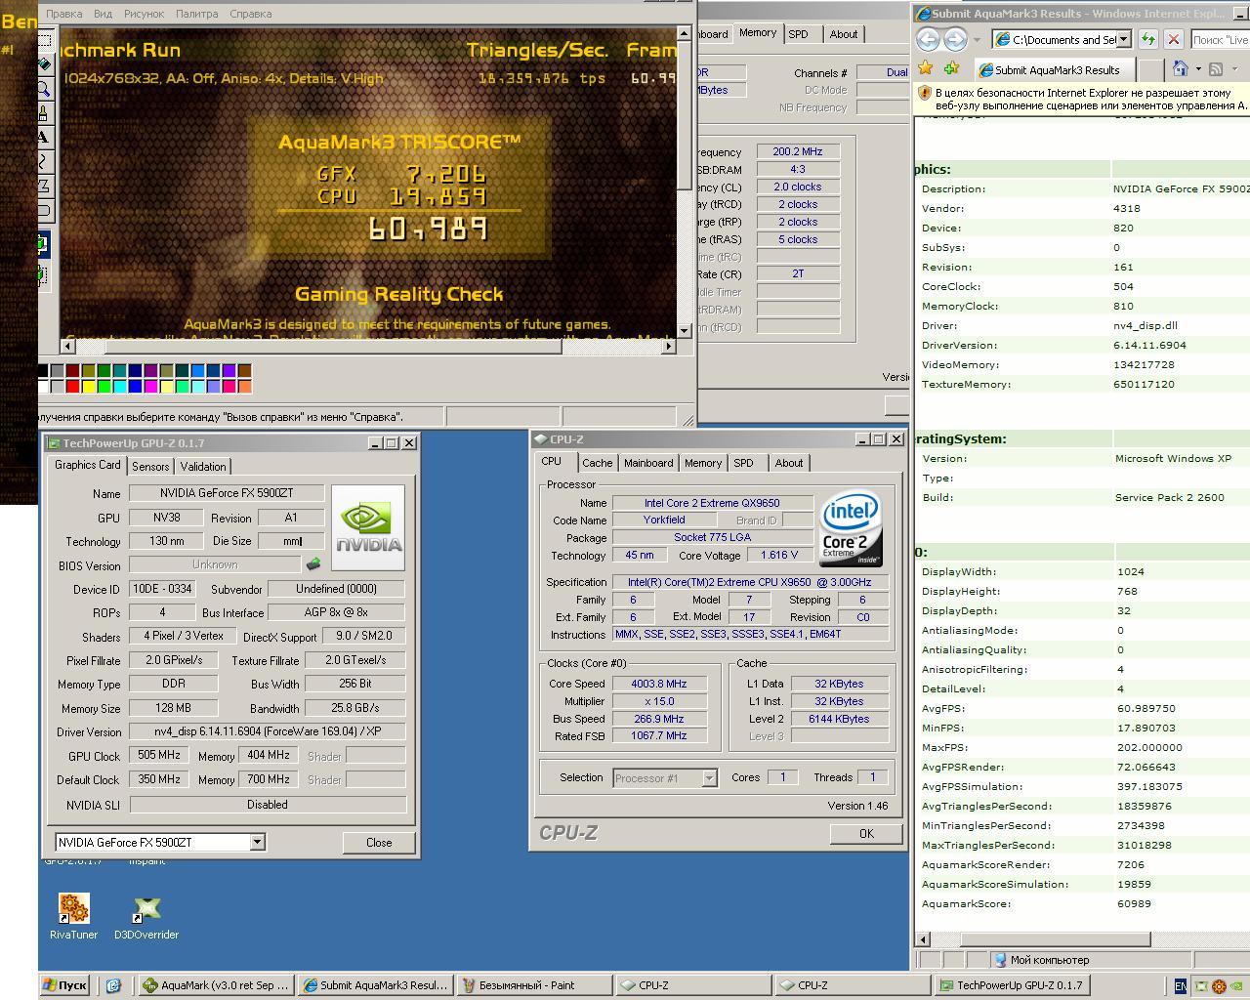Pick the red color swatch in Paint palette

72,387
